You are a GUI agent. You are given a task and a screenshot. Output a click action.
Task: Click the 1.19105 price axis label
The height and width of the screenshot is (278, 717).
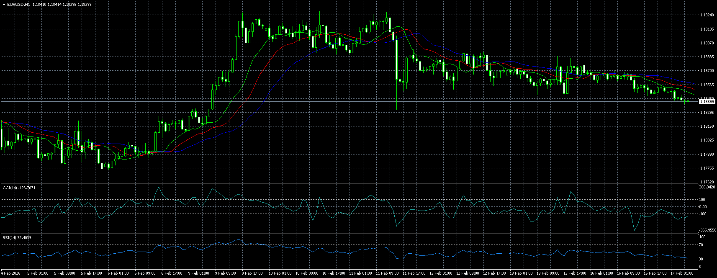707,29
